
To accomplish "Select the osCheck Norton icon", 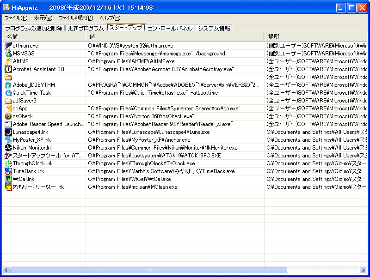I will pos(8,116).
